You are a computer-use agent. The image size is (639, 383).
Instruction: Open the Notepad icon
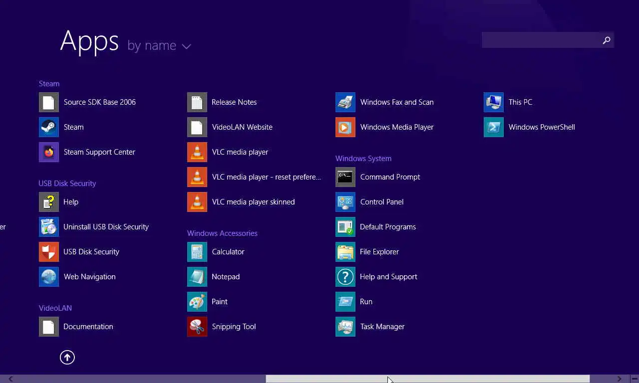(x=197, y=277)
